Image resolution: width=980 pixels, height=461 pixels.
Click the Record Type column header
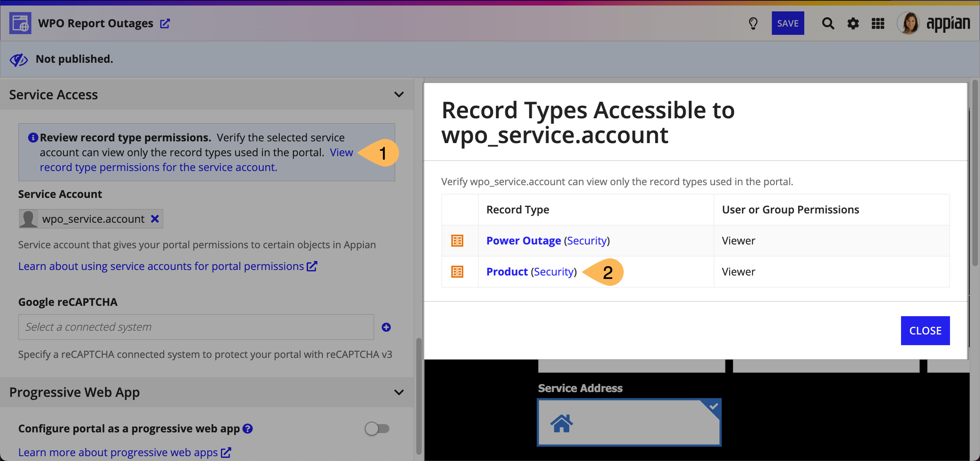point(595,210)
